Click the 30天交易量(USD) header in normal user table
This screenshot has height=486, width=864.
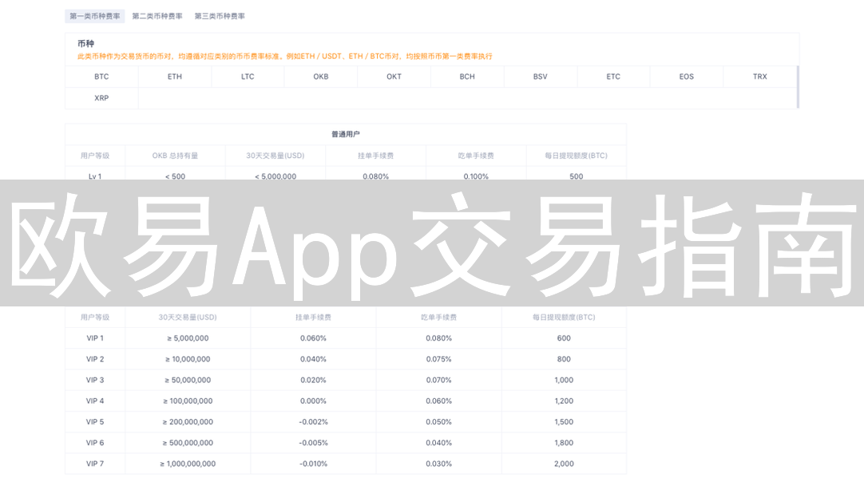click(x=275, y=156)
